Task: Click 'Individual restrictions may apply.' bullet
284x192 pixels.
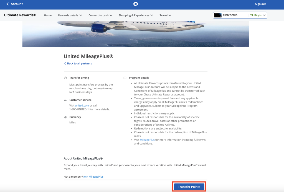Action: click(x=154, y=113)
